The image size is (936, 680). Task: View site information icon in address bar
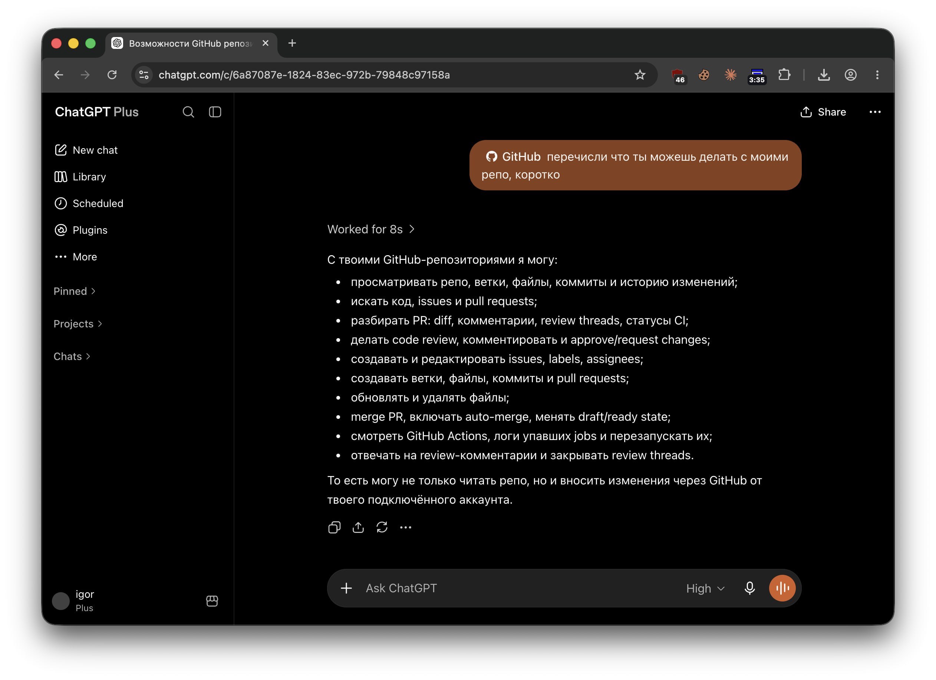tap(144, 75)
